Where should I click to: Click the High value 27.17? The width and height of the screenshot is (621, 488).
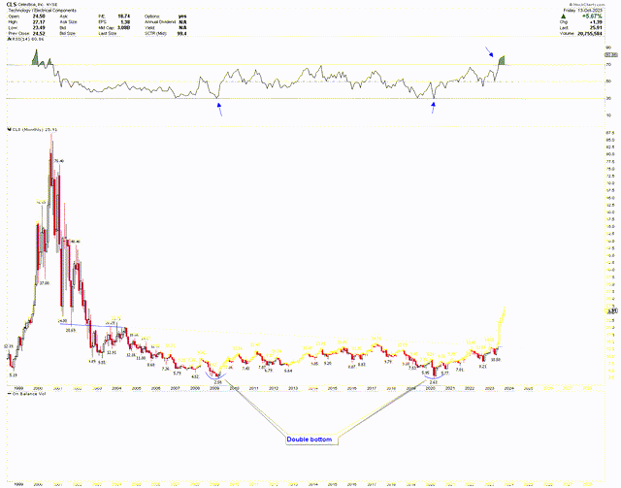pyautogui.click(x=39, y=22)
